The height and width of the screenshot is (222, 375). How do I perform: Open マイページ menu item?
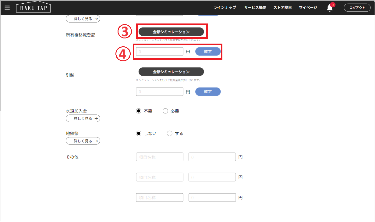[308, 8]
